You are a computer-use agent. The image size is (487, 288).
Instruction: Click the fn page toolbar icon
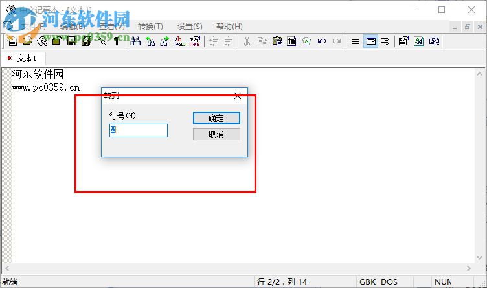click(x=291, y=41)
